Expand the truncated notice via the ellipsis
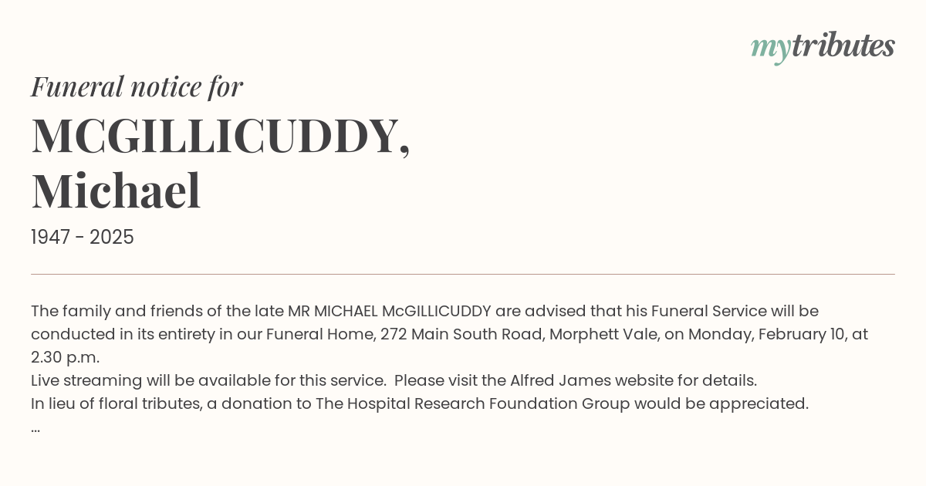The image size is (926, 486). coord(35,429)
